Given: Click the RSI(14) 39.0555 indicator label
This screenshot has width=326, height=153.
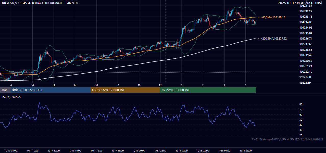Looking at the screenshot, I should tap(11, 97).
